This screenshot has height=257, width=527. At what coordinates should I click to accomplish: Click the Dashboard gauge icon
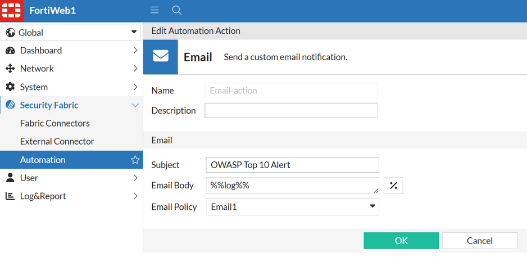[x=10, y=51]
